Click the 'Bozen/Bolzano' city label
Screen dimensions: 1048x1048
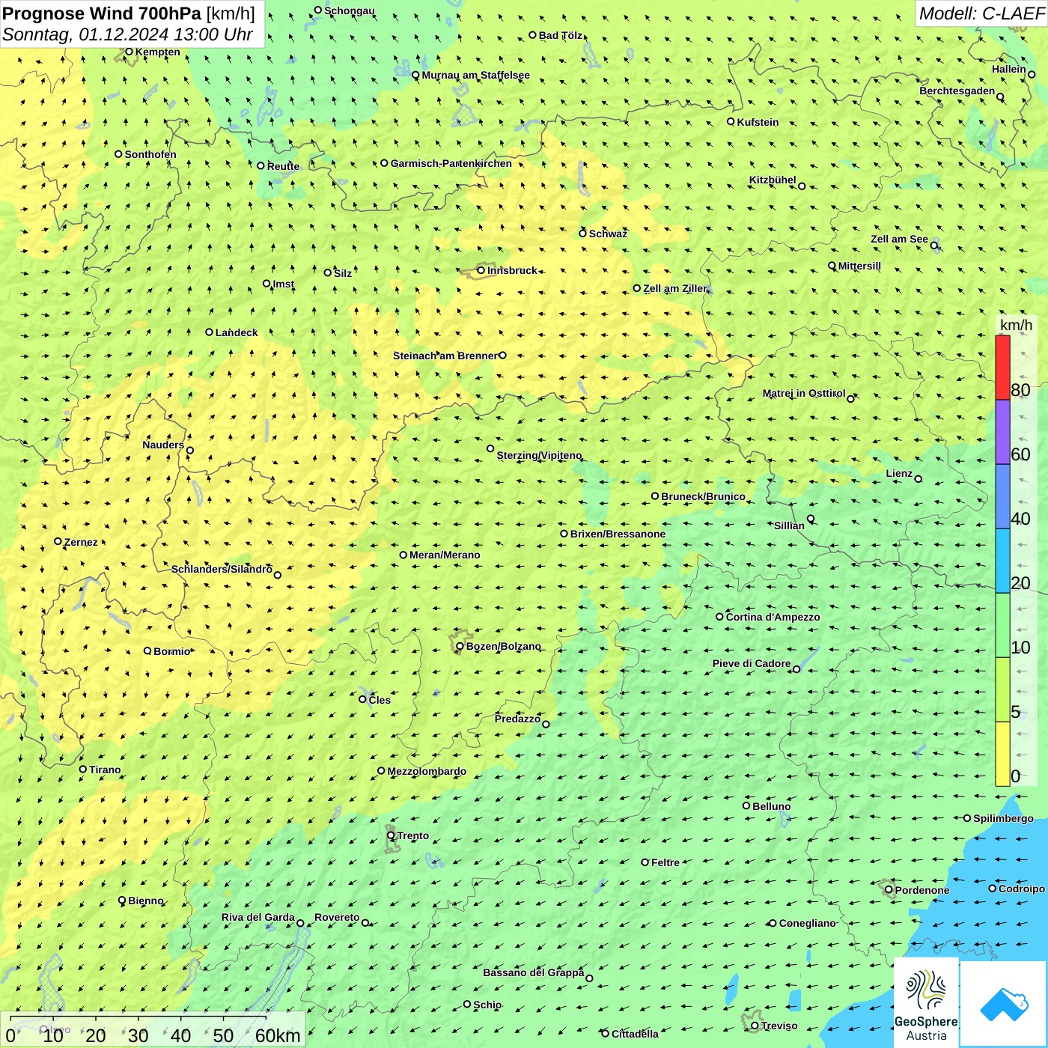[x=504, y=646]
